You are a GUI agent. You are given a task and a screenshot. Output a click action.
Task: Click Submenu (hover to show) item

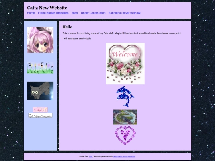(125, 13)
